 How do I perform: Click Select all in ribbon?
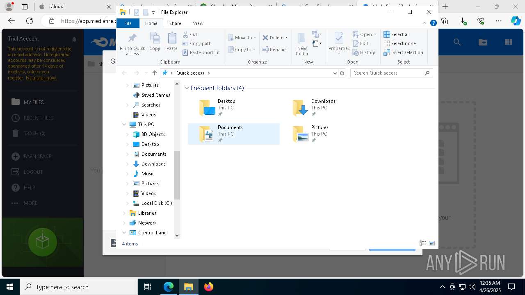point(397,34)
